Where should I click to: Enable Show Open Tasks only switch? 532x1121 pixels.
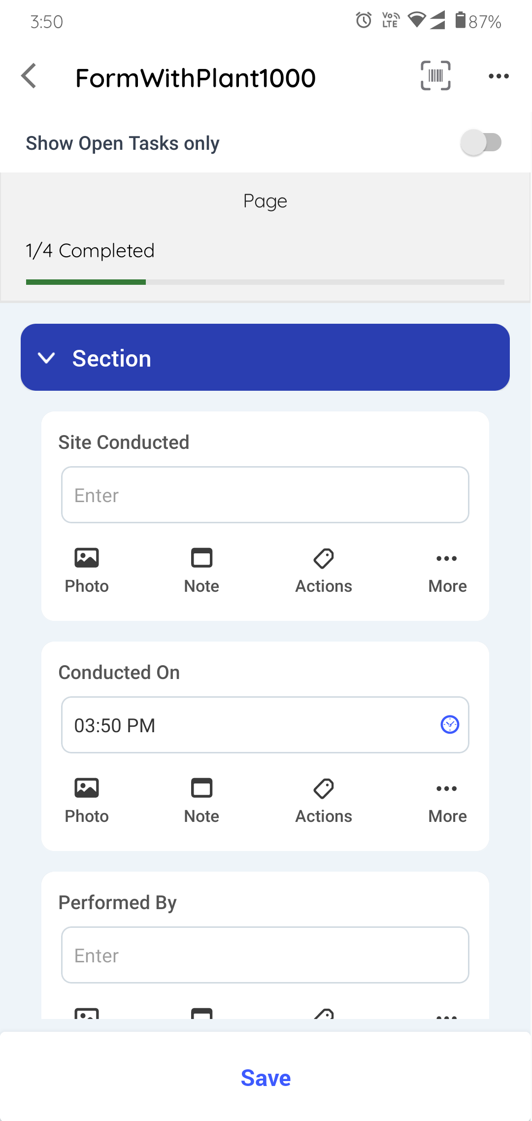point(481,143)
